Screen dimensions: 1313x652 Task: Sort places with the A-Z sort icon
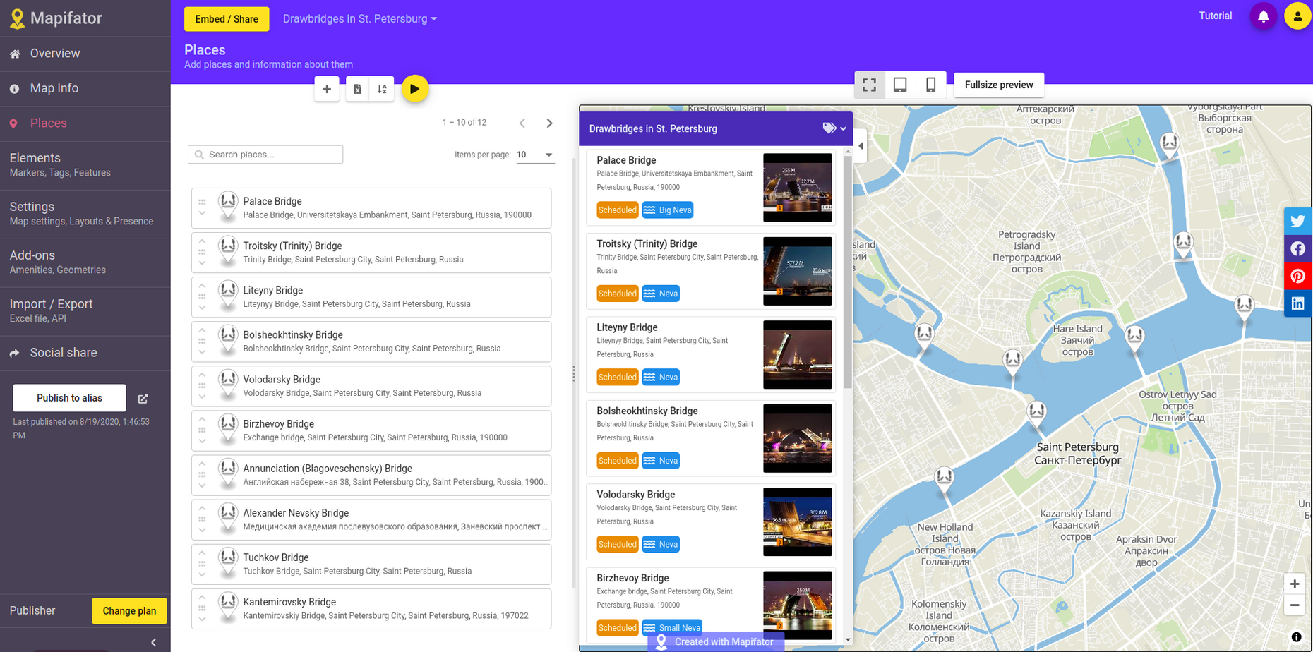coord(381,89)
